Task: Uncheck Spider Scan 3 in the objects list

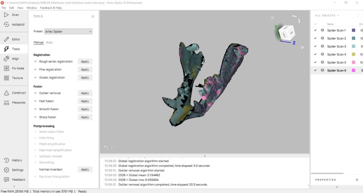Action: click(315, 46)
